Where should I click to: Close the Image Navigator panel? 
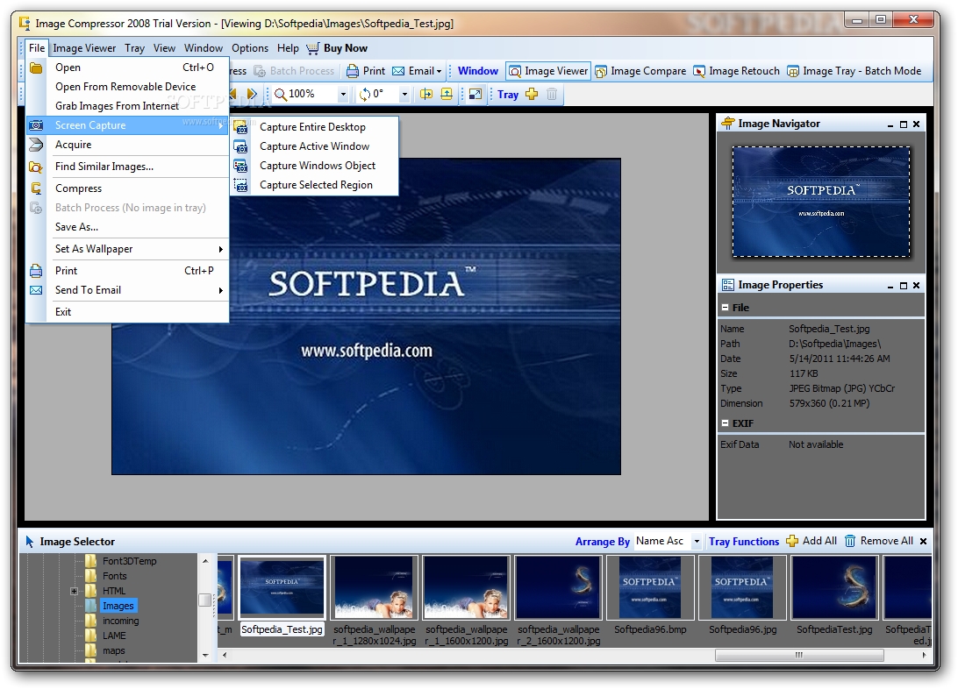pos(916,124)
